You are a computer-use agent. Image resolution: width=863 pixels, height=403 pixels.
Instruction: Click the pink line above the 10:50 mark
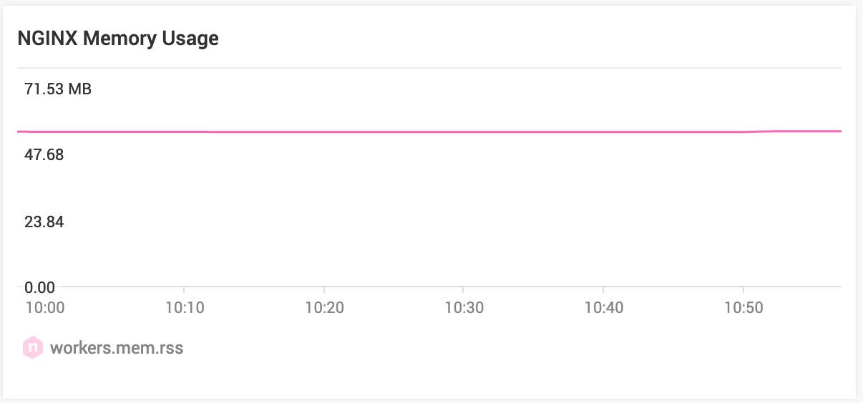744,132
